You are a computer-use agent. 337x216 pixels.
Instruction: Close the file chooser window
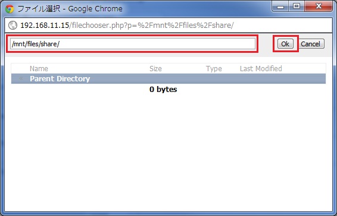pos(319,7)
